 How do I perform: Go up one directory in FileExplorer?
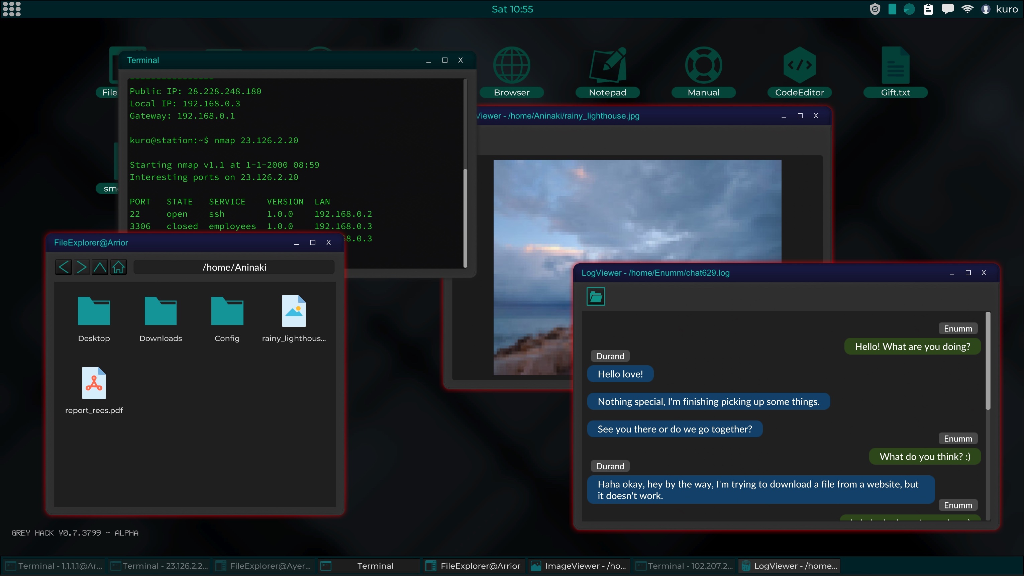point(100,267)
